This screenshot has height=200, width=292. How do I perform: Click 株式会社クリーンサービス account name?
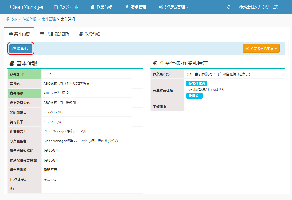point(258,7)
